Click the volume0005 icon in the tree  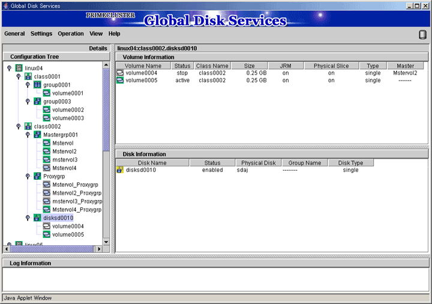coord(47,234)
